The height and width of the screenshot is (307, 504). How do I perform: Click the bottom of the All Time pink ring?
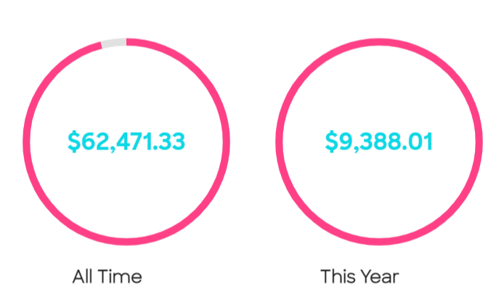pyautogui.click(x=126, y=242)
